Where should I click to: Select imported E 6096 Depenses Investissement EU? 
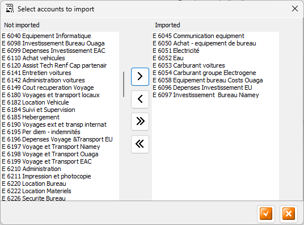coord(216,88)
